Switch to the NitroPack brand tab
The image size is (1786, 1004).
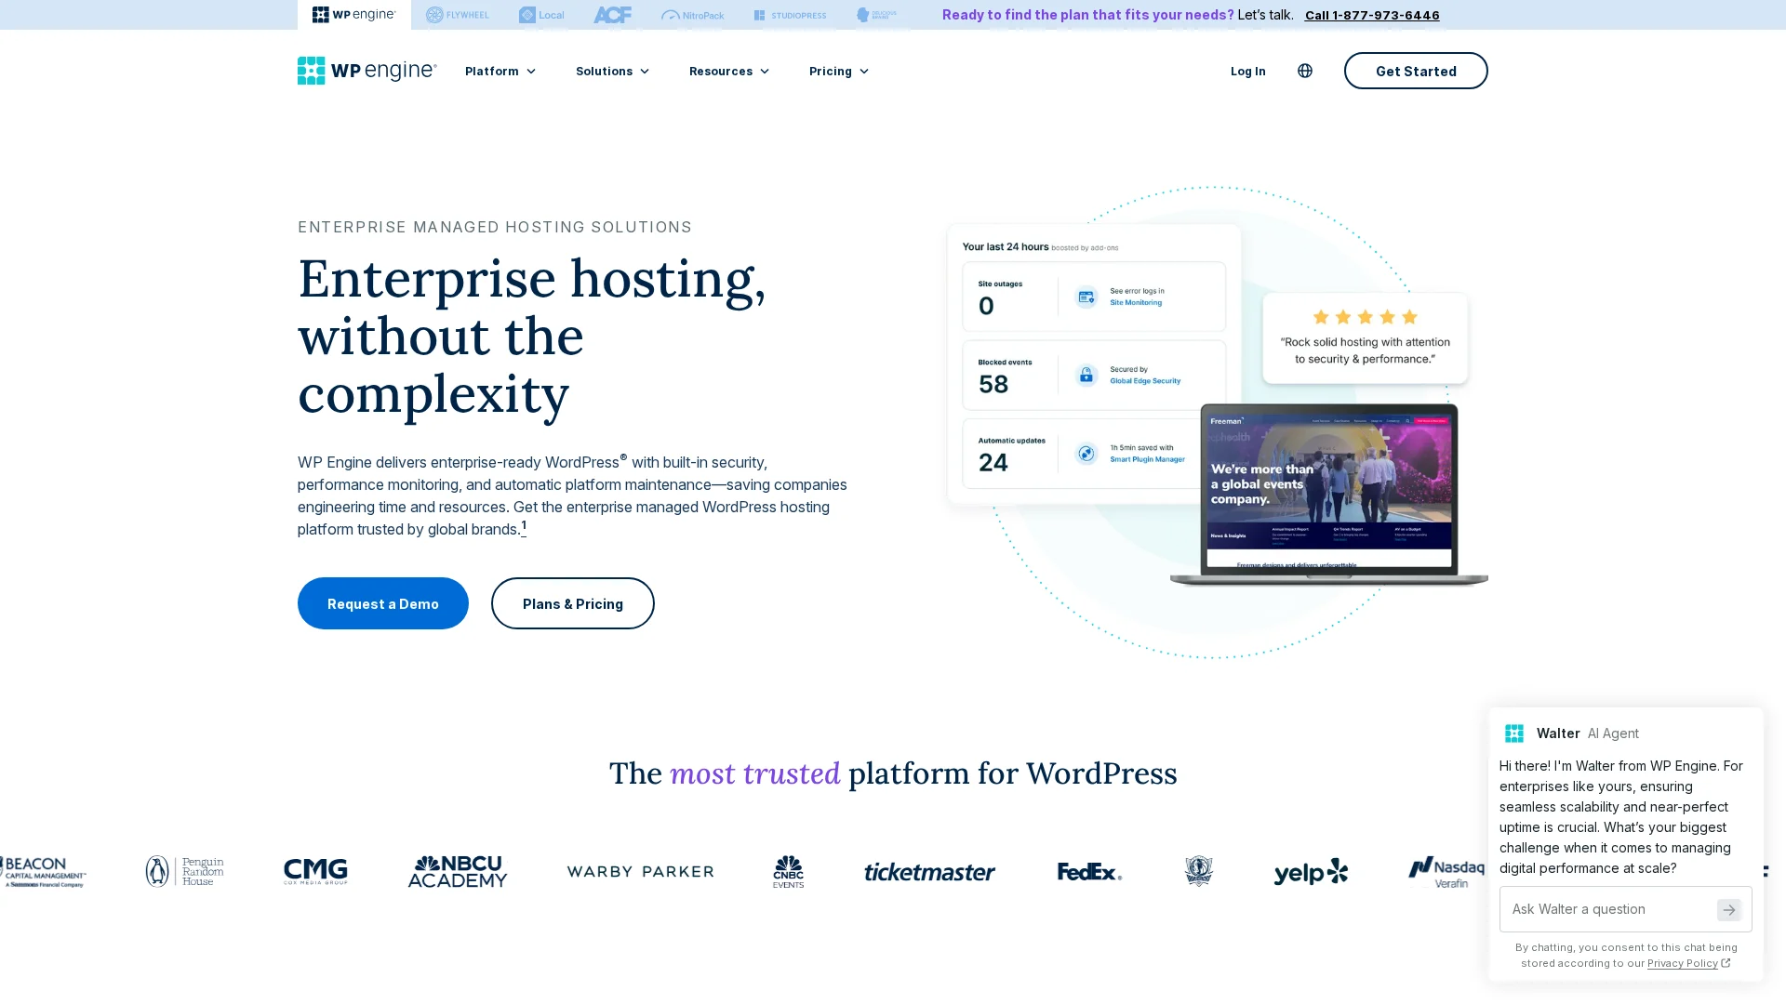[692, 15]
